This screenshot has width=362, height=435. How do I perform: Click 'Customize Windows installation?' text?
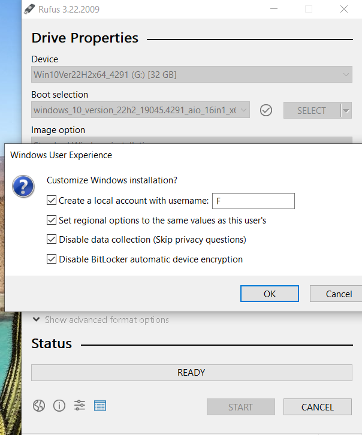pyautogui.click(x=112, y=180)
